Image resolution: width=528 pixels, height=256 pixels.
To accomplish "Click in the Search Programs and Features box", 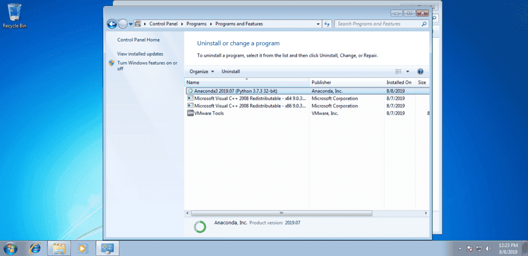I will tap(378, 24).
